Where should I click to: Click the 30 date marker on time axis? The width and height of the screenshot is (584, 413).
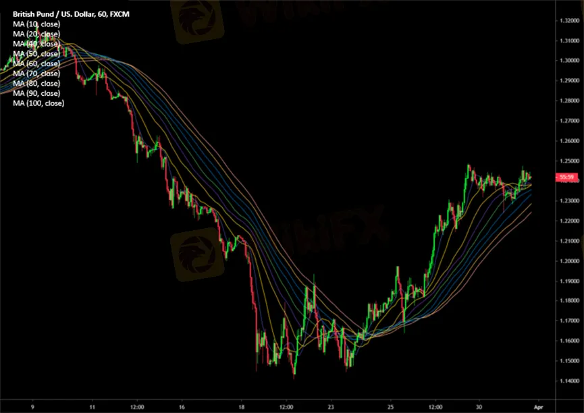[x=479, y=407]
